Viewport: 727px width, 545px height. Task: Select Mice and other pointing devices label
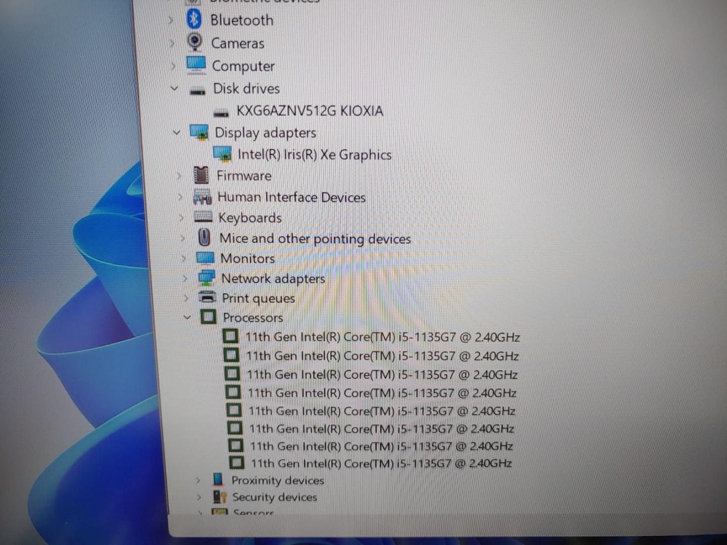point(315,238)
